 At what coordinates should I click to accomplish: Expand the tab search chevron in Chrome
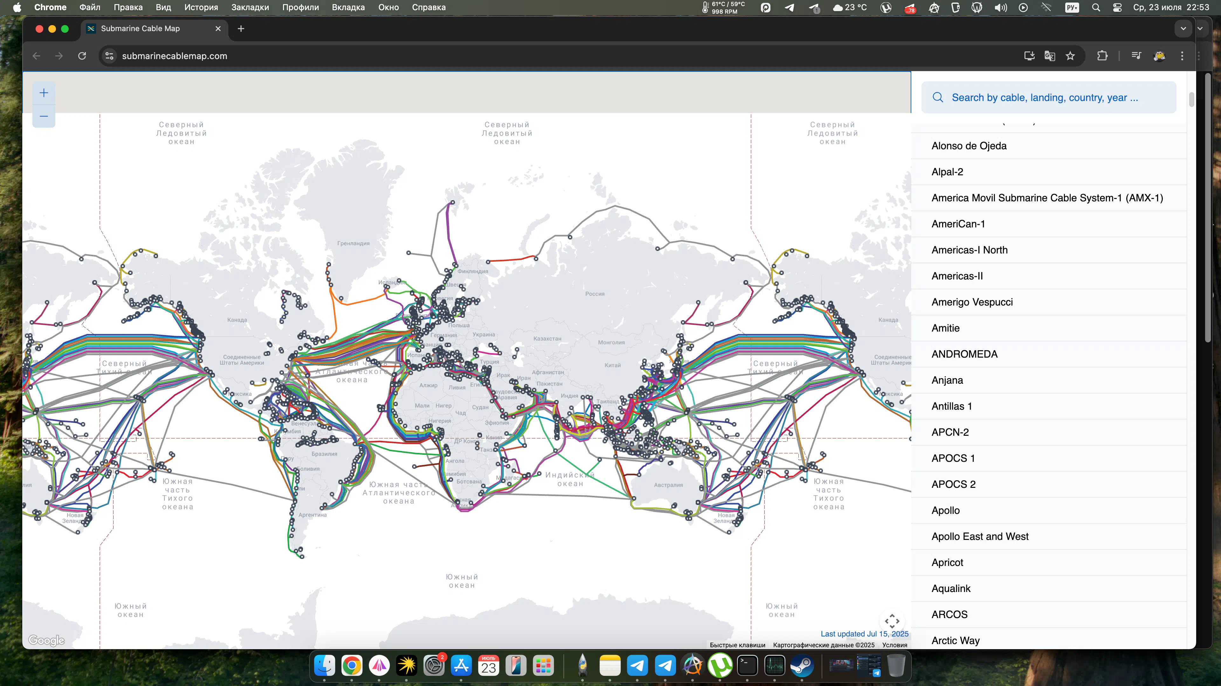click(1183, 28)
